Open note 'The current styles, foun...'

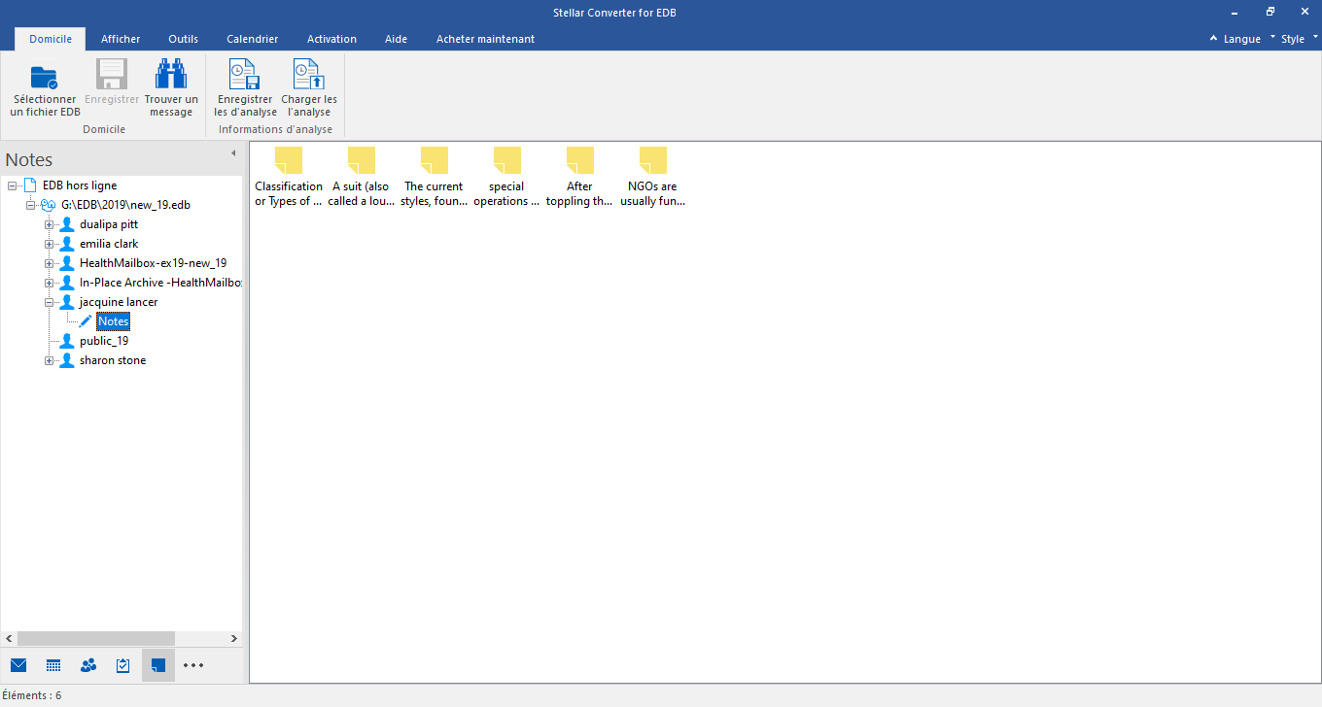pyautogui.click(x=434, y=177)
